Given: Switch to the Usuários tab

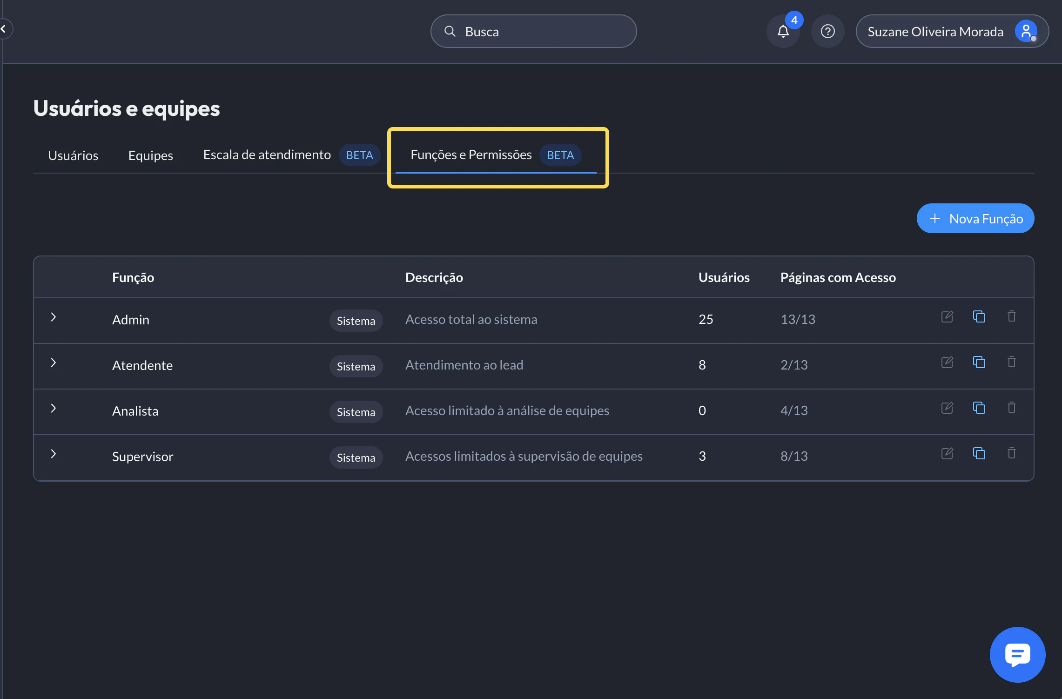Looking at the screenshot, I should (x=73, y=155).
